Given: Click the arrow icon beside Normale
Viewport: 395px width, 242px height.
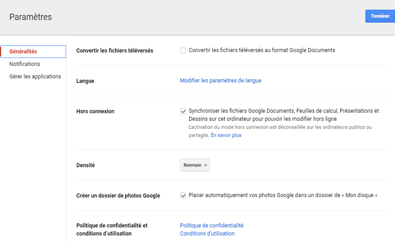Looking at the screenshot, I should [206, 166].
